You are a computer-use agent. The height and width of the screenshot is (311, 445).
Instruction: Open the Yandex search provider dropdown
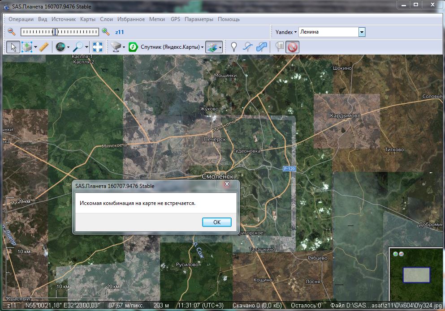[286, 32]
